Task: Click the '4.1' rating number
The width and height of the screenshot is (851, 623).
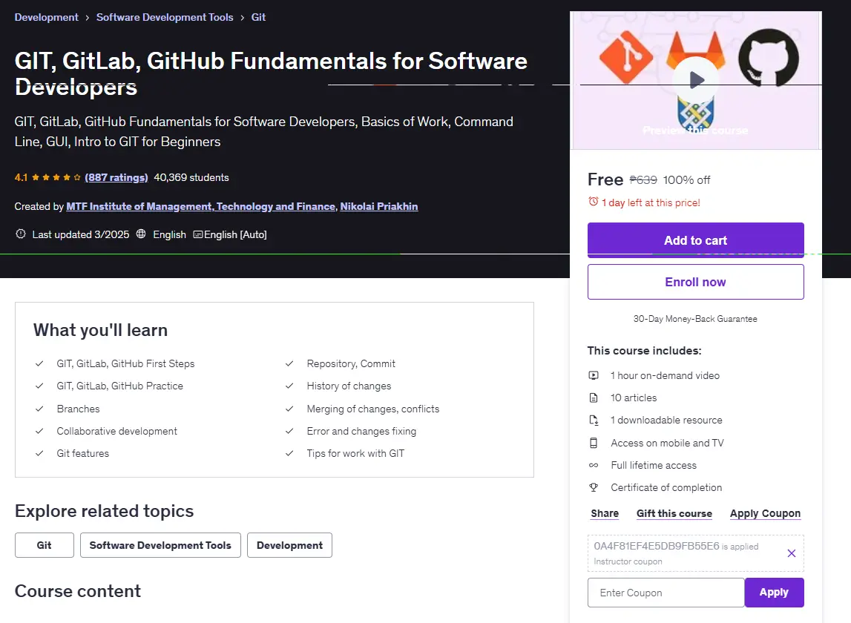Action: pos(21,177)
